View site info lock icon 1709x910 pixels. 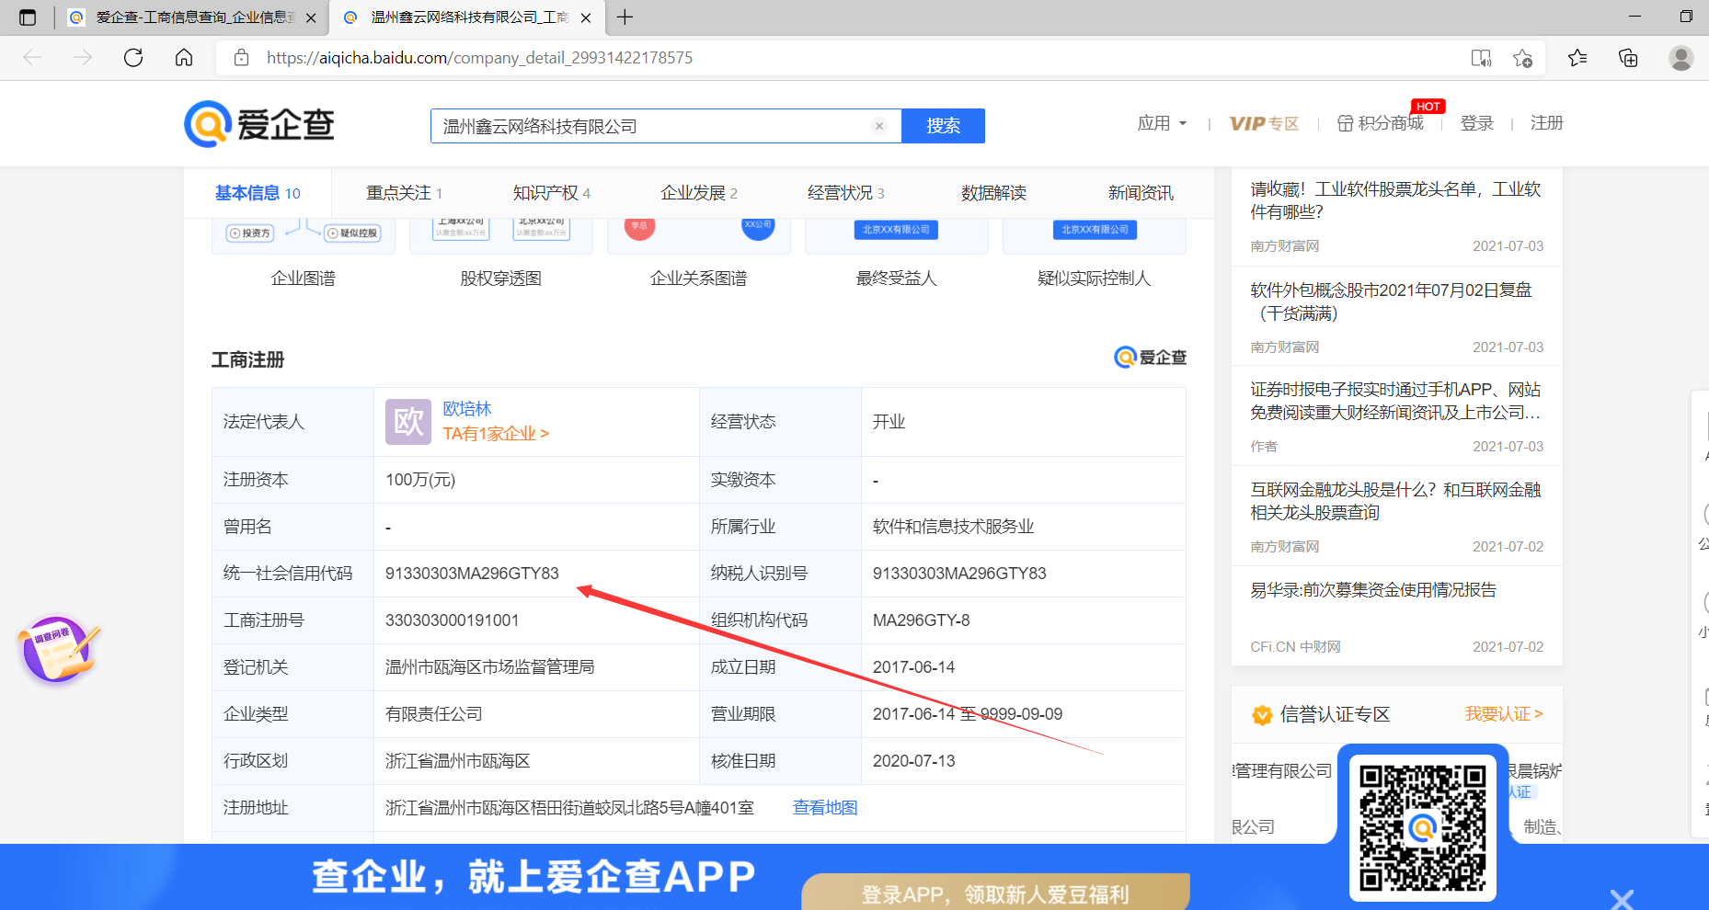(242, 58)
